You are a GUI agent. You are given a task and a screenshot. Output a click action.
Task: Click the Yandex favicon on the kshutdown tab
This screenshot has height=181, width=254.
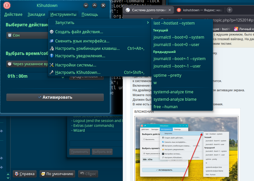tap(179, 10)
